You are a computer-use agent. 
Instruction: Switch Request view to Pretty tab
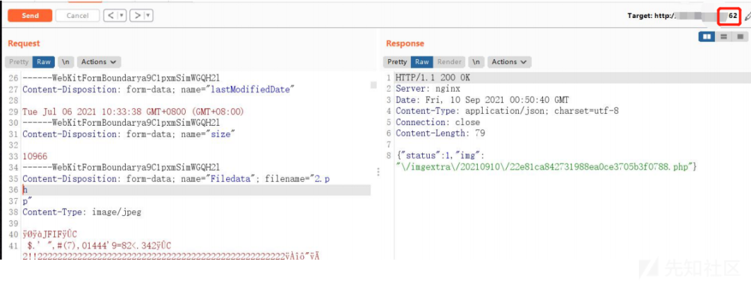[x=19, y=62]
